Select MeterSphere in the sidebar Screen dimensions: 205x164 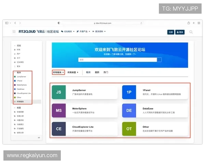(x=20, y=85)
